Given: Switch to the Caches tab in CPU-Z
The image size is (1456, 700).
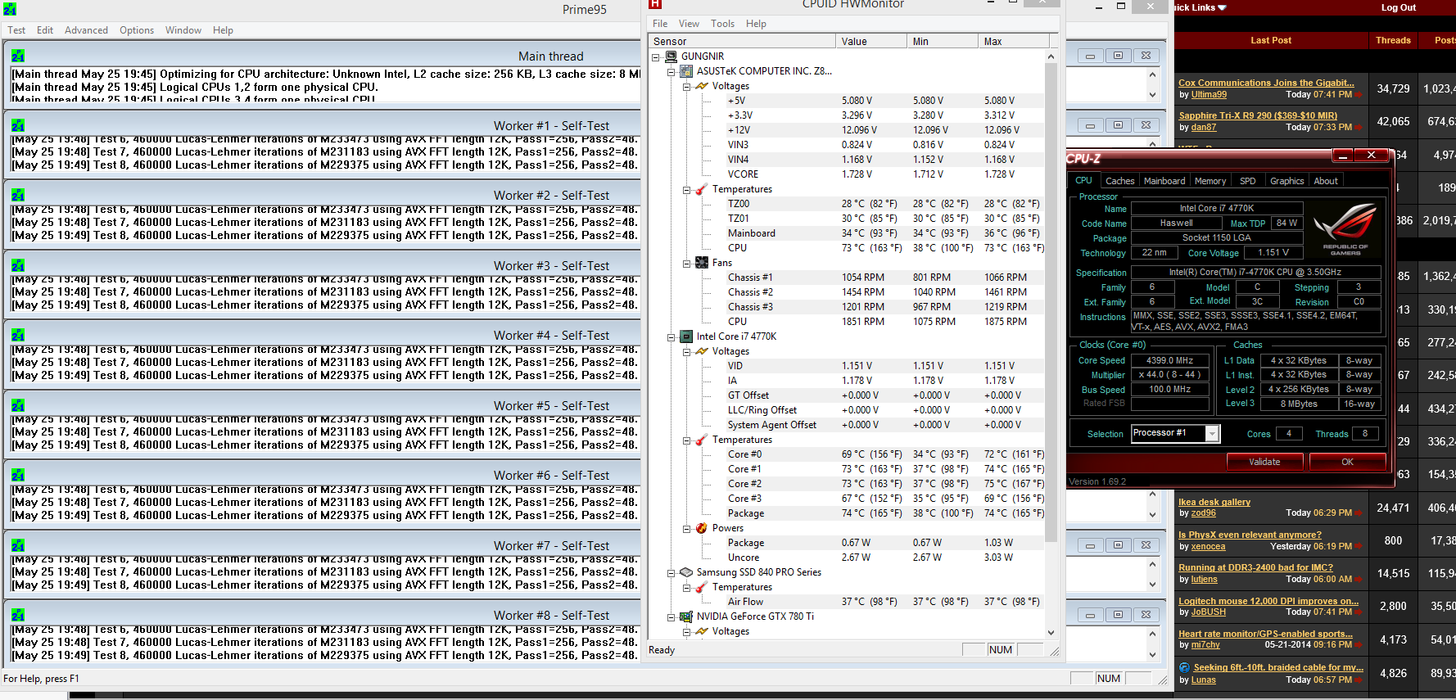Looking at the screenshot, I should (1119, 181).
